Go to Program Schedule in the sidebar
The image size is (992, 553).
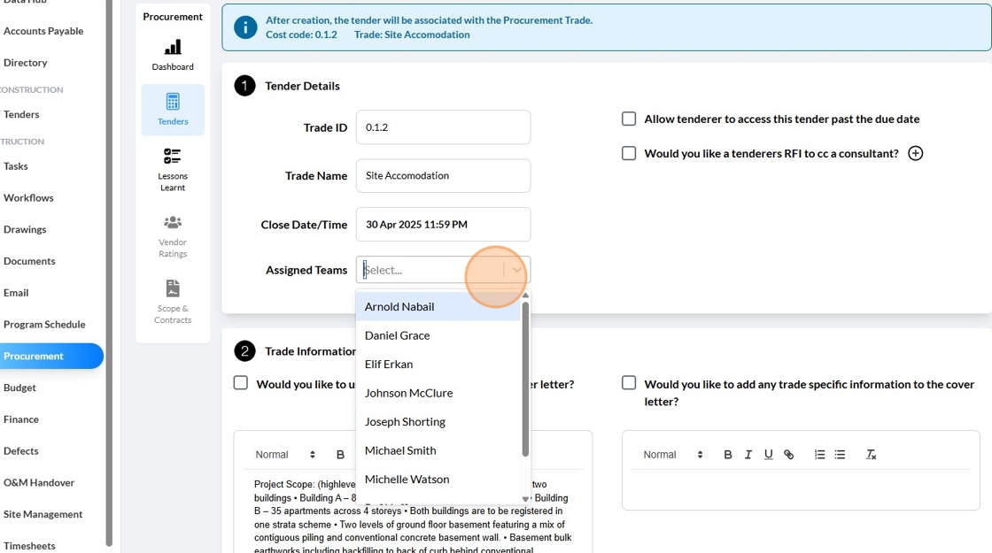pyautogui.click(x=44, y=324)
